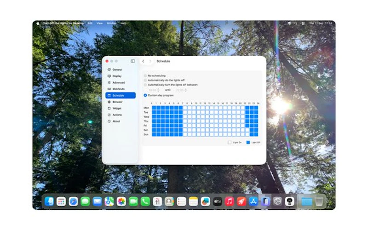
Task: Open Reminders from the Dock
Action: click(181, 201)
